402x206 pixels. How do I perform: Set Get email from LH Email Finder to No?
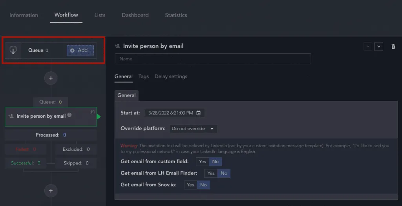click(x=224, y=173)
